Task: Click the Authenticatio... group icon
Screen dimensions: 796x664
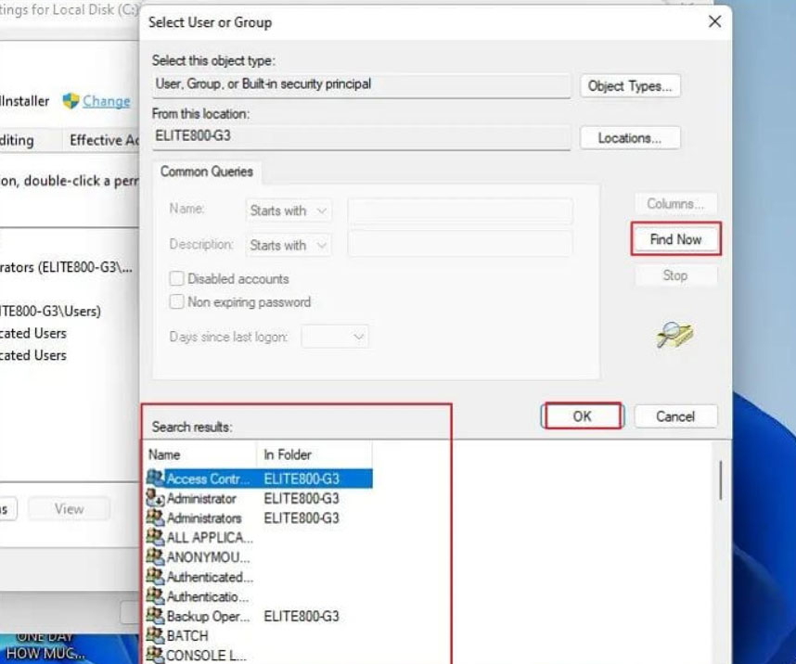Action: (155, 595)
